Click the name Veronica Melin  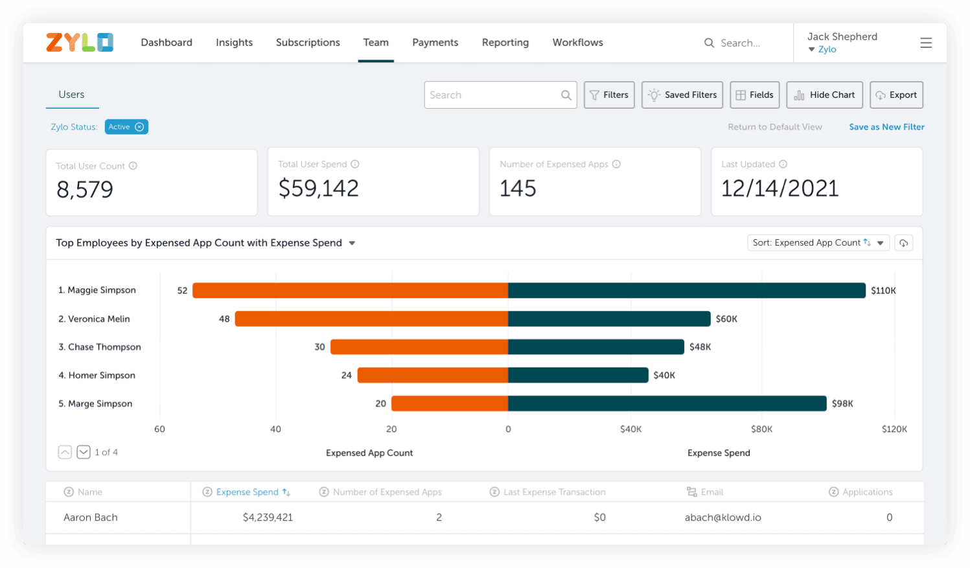tap(99, 319)
